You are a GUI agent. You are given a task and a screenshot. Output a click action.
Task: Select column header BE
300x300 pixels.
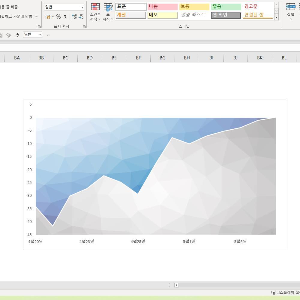[114, 58]
